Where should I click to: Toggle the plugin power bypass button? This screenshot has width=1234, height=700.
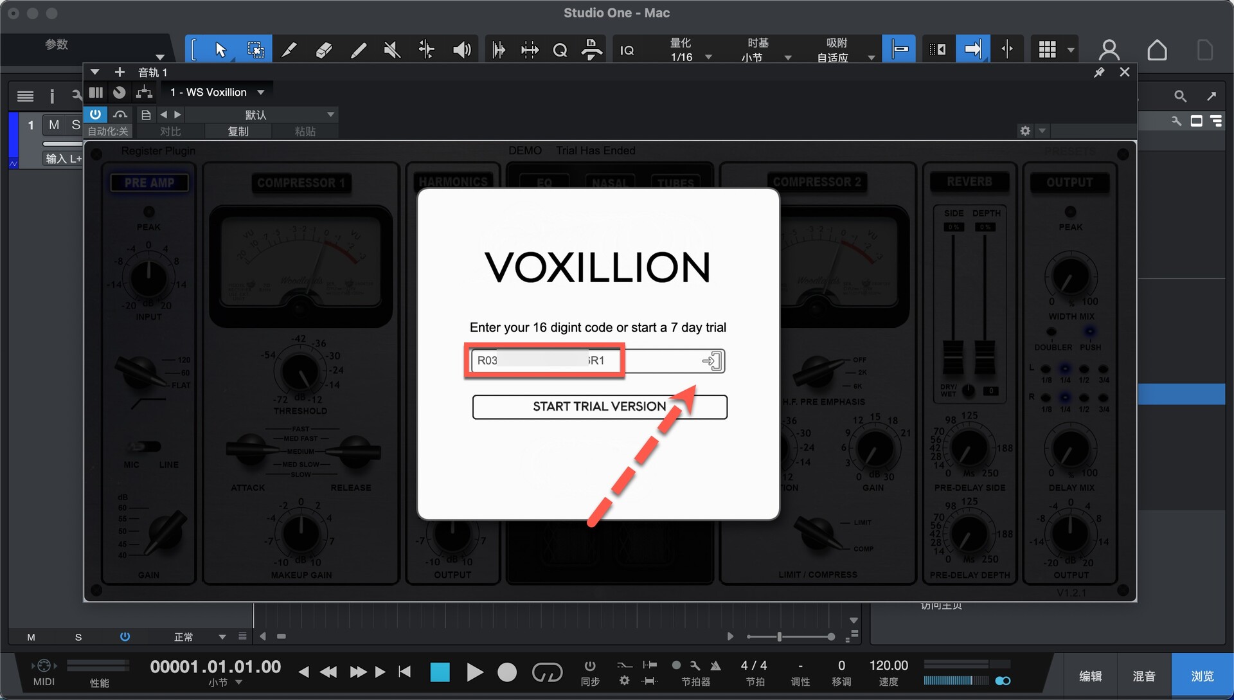pyautogui.click(x=95, y=114)
